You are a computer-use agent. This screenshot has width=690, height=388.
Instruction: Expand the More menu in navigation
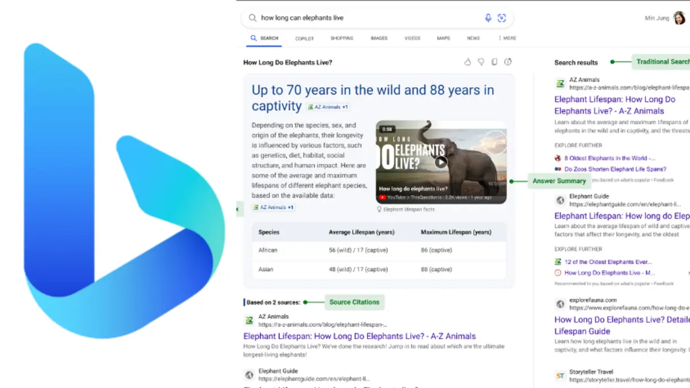point(507,39)
